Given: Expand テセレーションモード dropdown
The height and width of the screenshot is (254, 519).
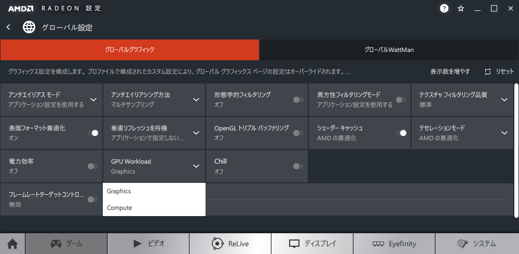Looking at the screenshot, I should 504,133.
